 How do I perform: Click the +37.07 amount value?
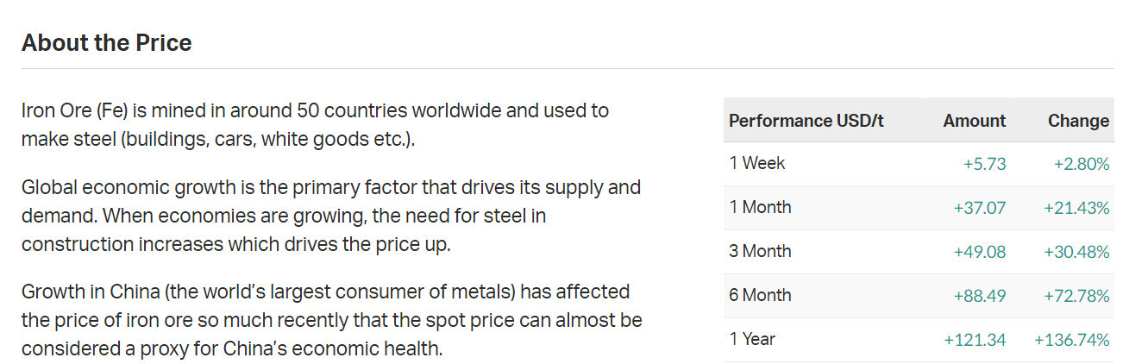(x=980, y=208)
